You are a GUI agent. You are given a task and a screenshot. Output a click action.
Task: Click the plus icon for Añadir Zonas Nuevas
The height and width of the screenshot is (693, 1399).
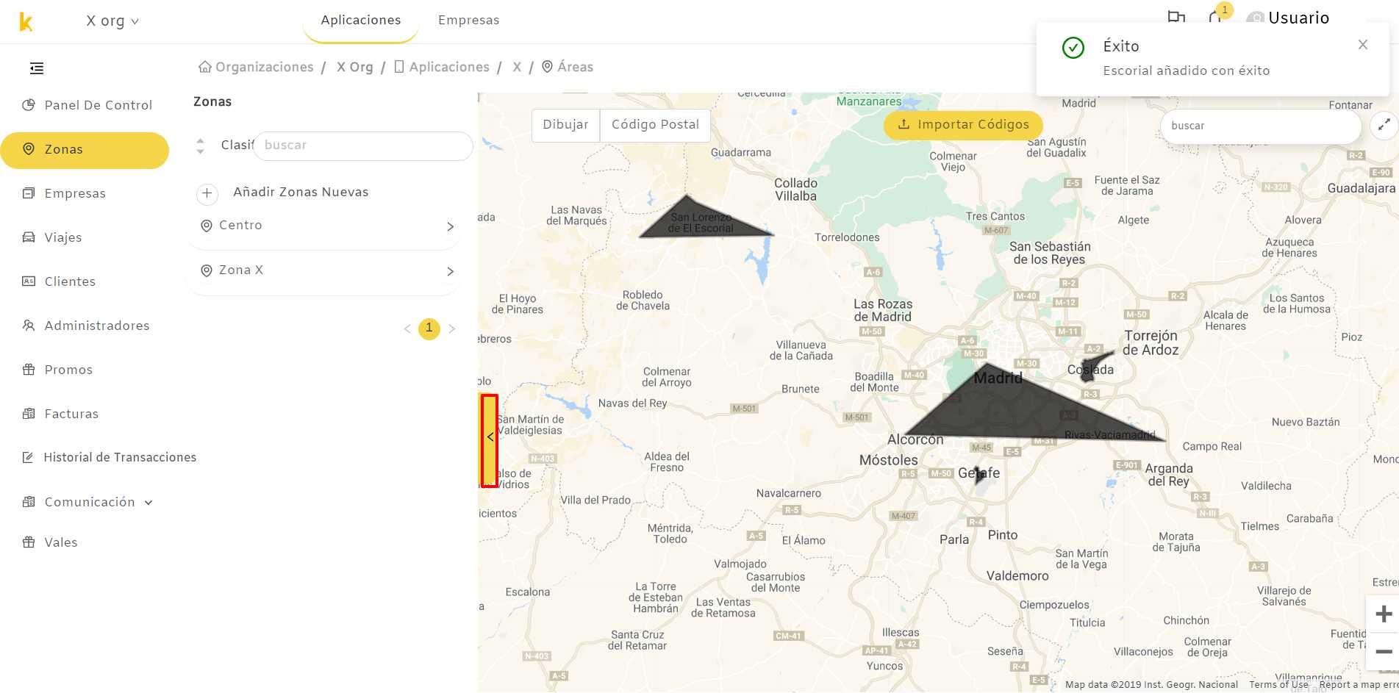pyautogui.click(x=207, y=193)
